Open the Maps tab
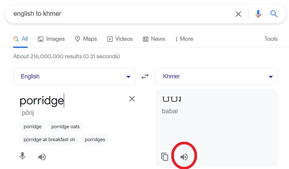289x169 pixels. click(86, 39)
